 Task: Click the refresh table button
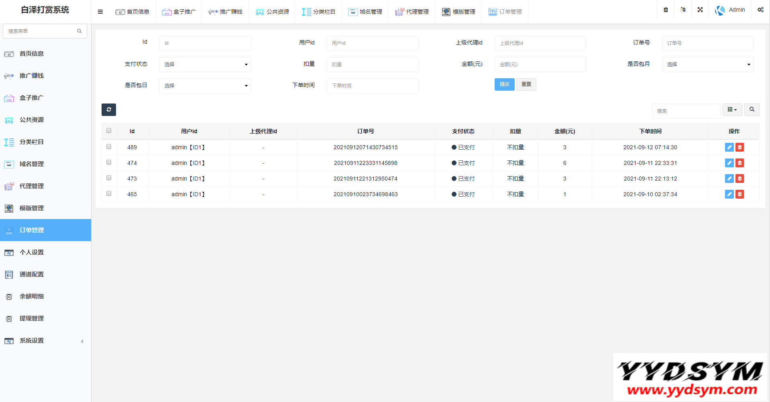[x=109, y=110]
